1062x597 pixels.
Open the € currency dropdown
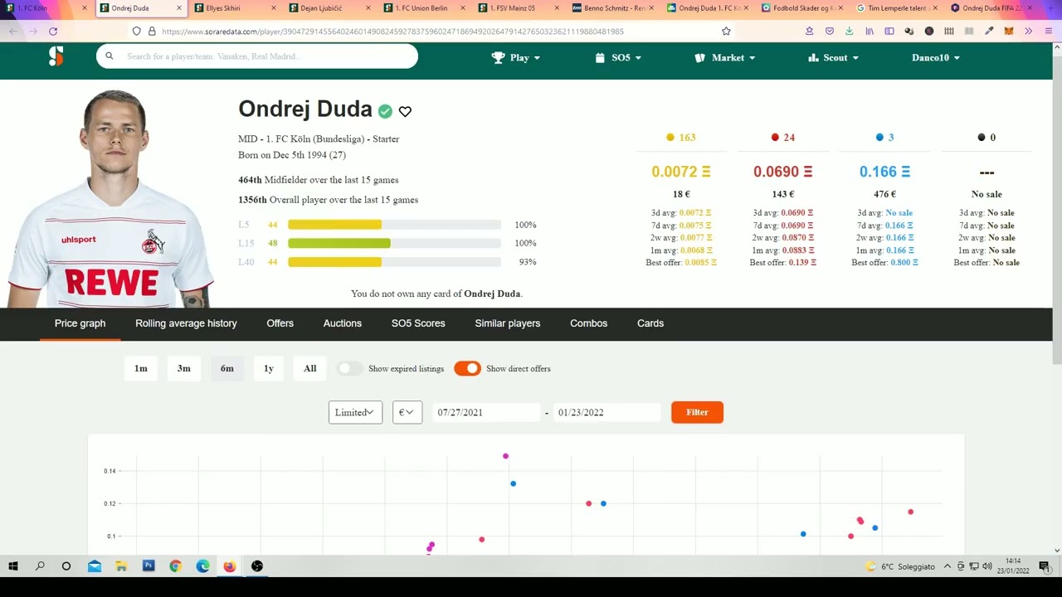coord(407,412)
